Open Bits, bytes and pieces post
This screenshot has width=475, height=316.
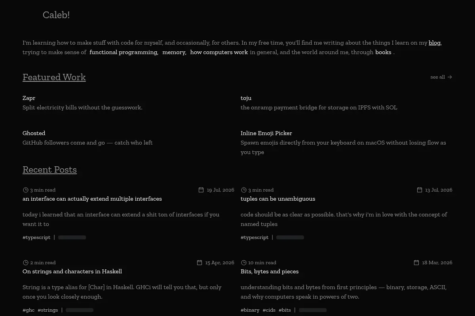tap(270, 271)
